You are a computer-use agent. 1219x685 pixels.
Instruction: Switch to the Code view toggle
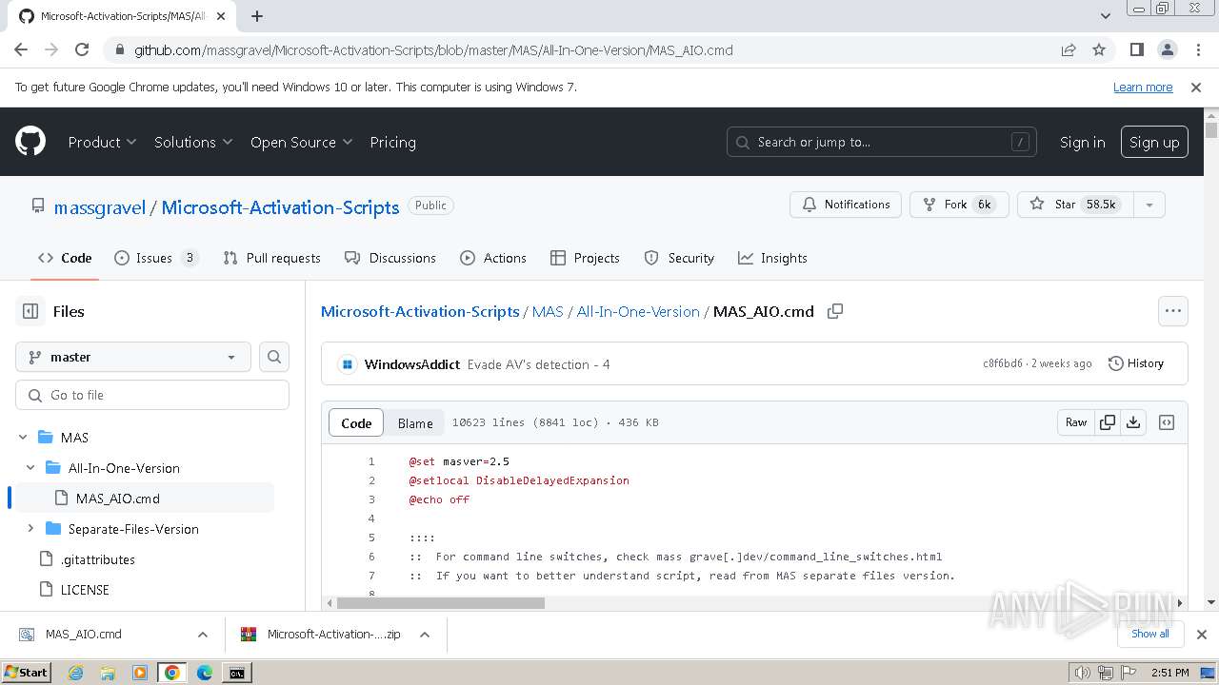pos(356,423)
